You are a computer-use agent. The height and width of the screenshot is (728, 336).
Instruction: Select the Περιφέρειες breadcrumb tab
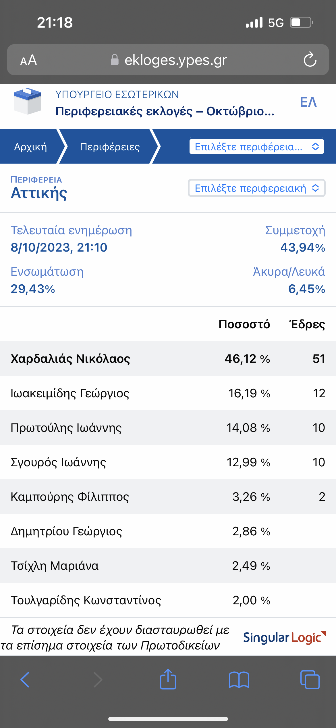pyautogui.click(x=110, y=147)
